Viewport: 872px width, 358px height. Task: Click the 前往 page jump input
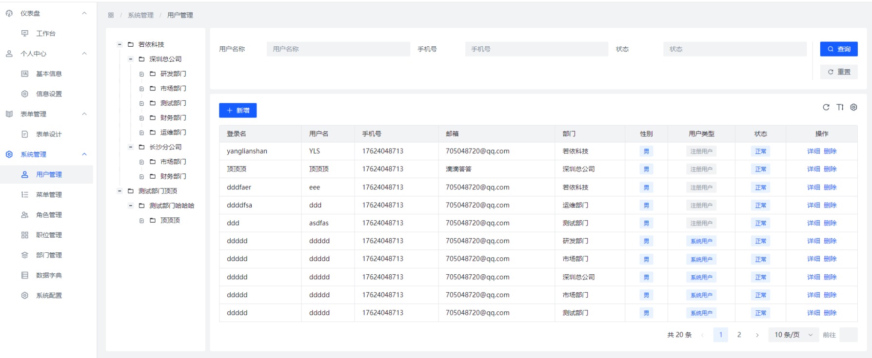849,335
